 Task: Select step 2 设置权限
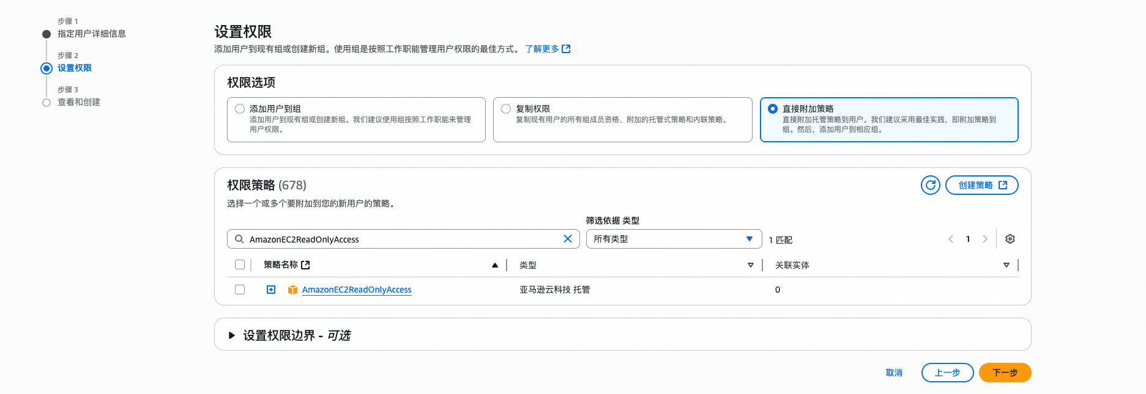tap(75, 68)
